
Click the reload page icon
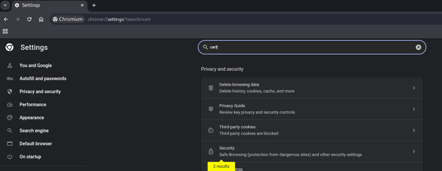pyautogui.click(x=29, y=19)
